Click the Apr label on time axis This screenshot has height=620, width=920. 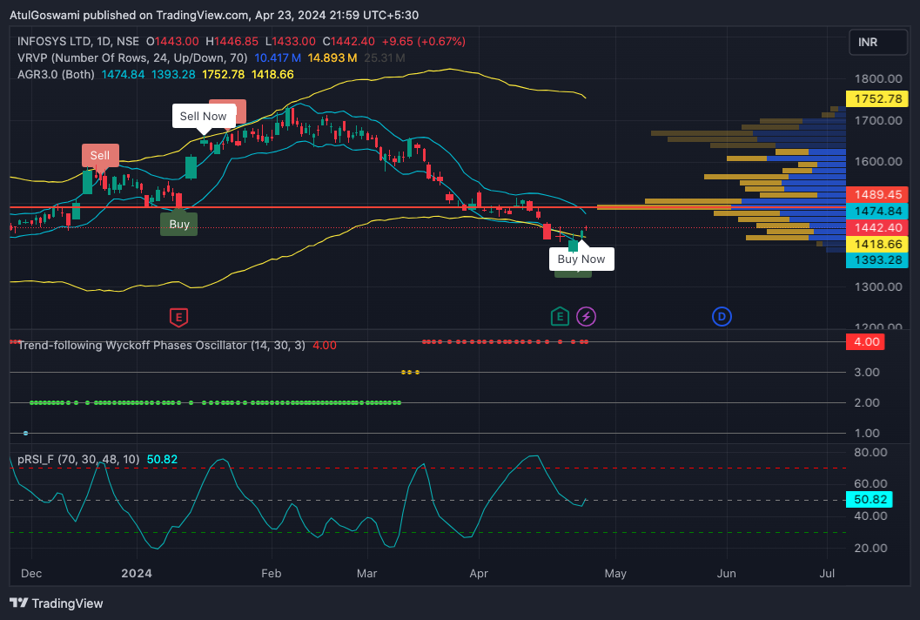tap(479, 574)
